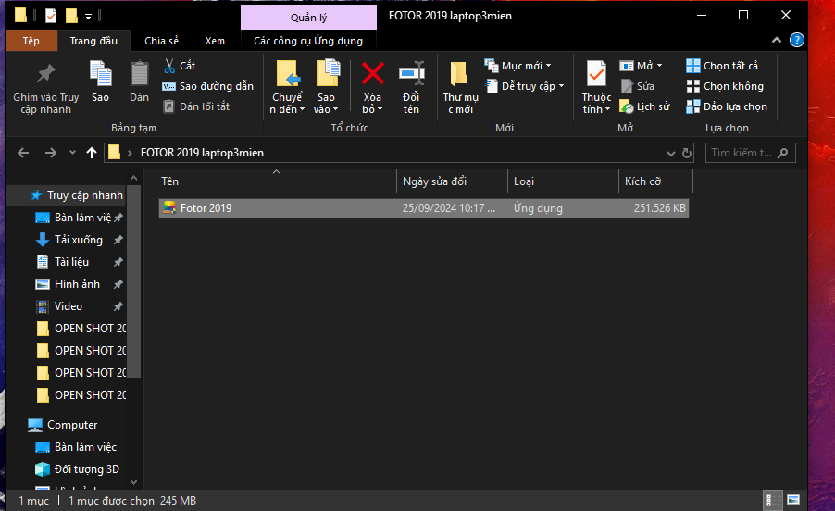835x511 pixels.
Task: Click the file size 251.526 KB
Action: tap(660, 208)
